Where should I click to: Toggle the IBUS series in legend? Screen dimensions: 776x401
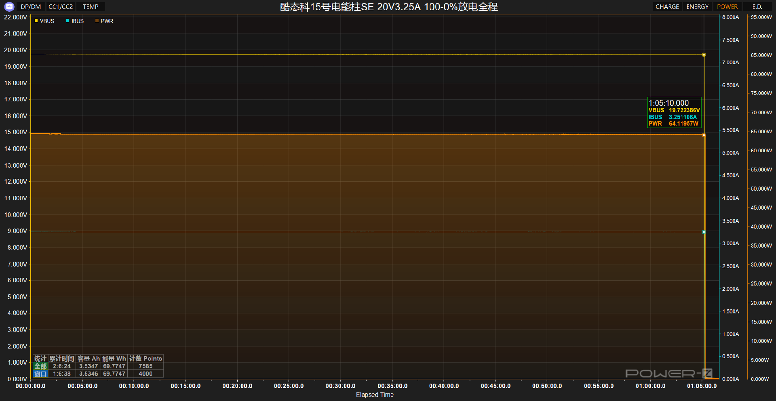click(x=75, y=21)
